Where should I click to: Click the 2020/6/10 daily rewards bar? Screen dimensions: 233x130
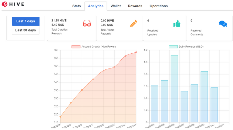[x=214, y=105]
